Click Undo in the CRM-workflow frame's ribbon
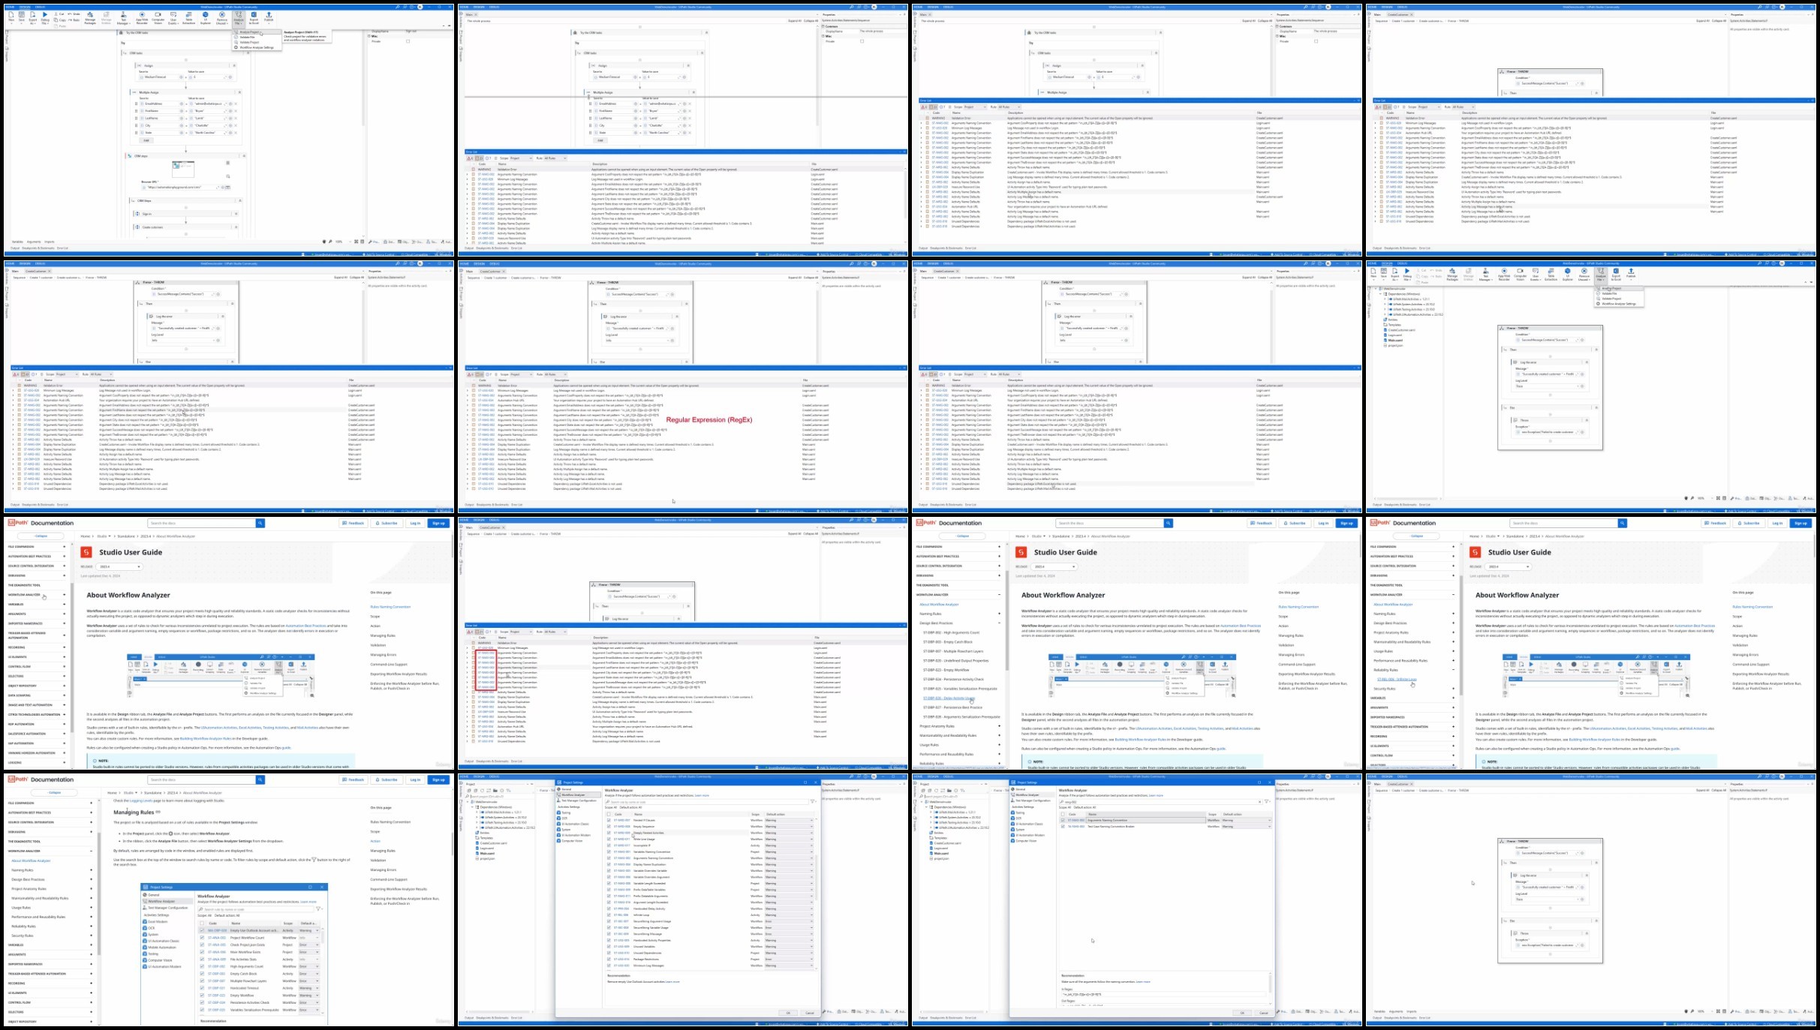Image resolution: width=1820 pixels, height=1030 pixels. tap(75, 14)
